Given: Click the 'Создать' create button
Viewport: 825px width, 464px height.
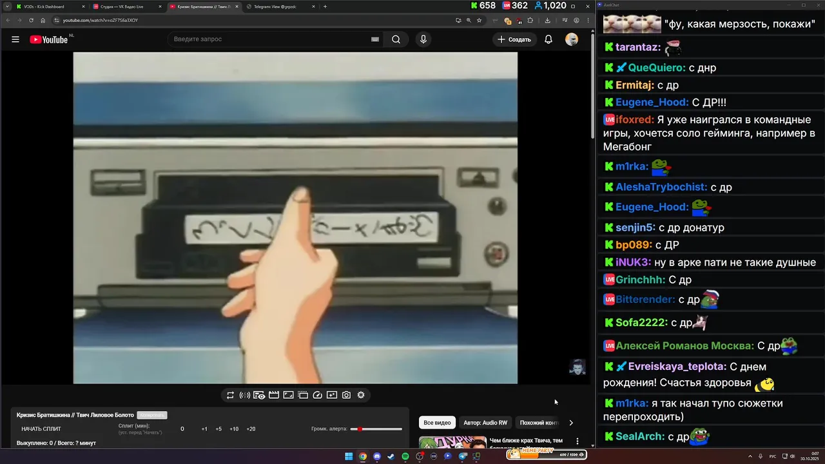Looking at the screenshot, I should 514,39.
